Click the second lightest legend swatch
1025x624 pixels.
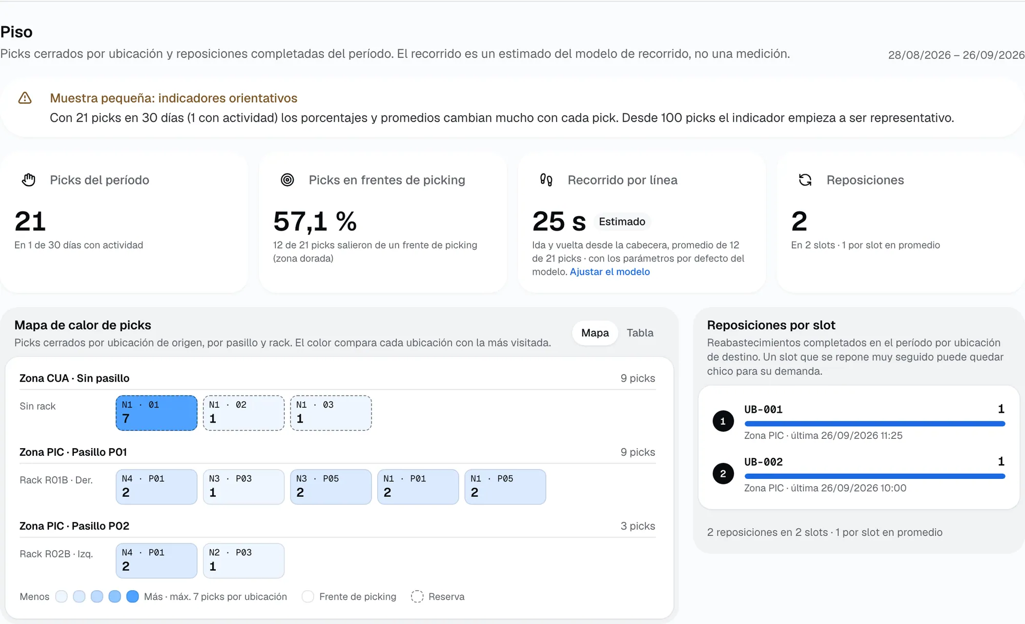coord(79,596)
